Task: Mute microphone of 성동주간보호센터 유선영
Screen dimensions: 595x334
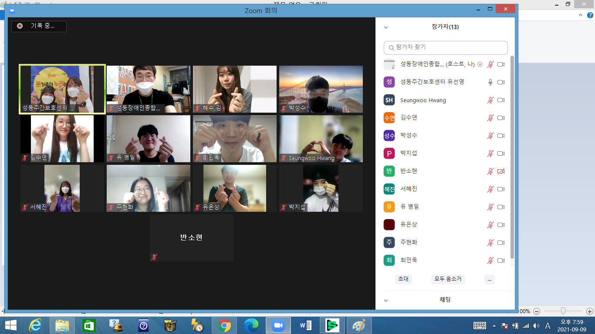Action: (490, 82)
